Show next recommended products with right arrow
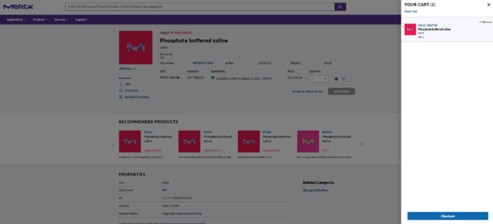Screen dimensions: 493x224 (x=361, y=145)
